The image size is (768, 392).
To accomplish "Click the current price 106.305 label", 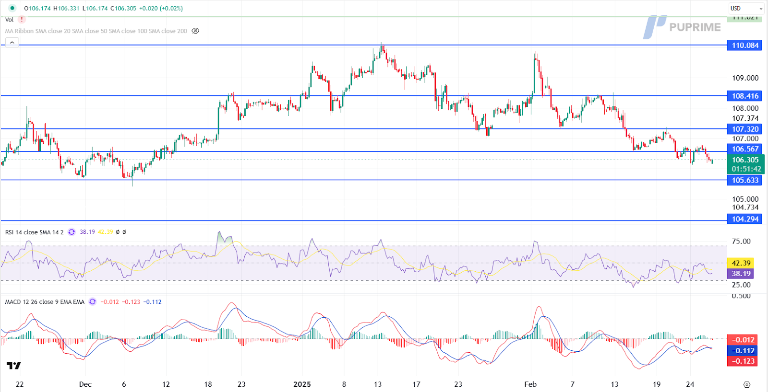I will tap(745, 160).
